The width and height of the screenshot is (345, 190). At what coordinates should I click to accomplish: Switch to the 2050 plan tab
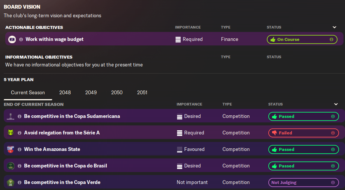click(x=117, y=93)
